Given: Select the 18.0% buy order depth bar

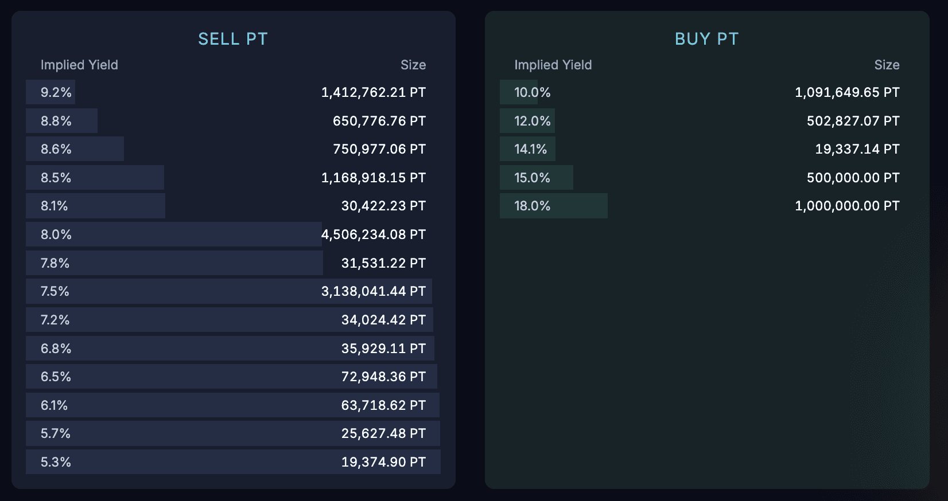Looking at the screenshot, I should point(553,206).
